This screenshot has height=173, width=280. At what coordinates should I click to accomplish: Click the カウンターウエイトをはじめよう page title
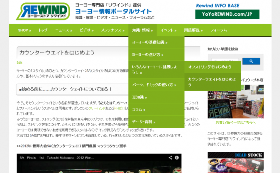click(57, 52)
